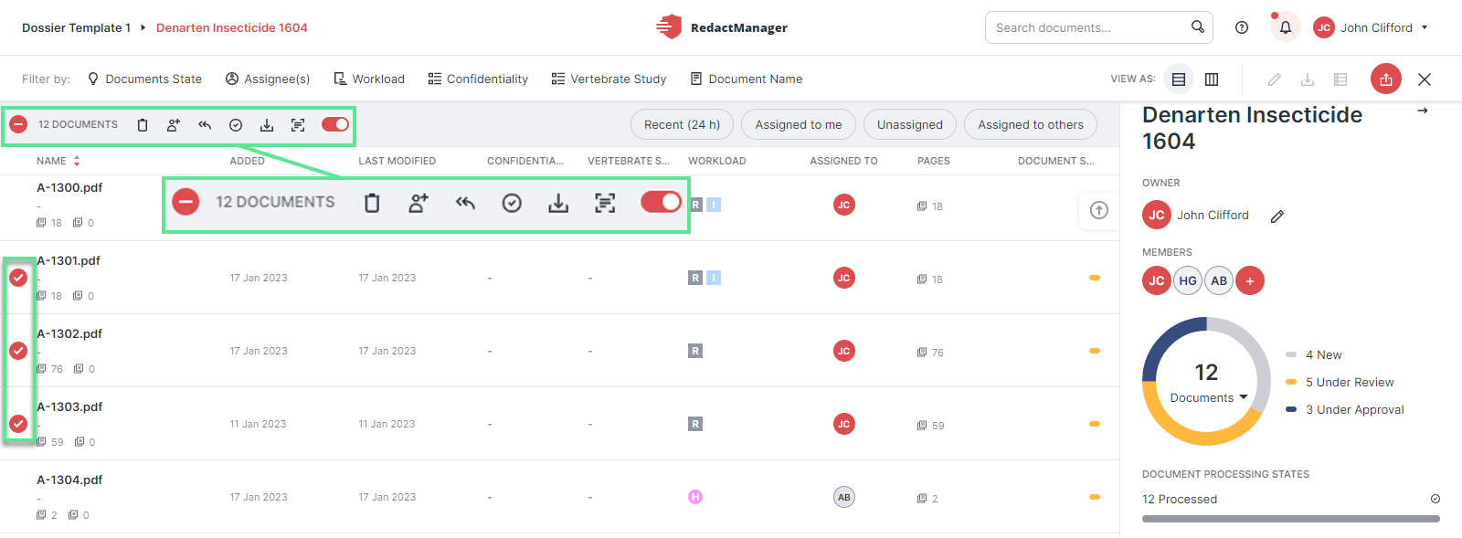Click the assign-user icon in the bulk bar
Viewport: 1462px width, 538px height.
coord(174,125)
